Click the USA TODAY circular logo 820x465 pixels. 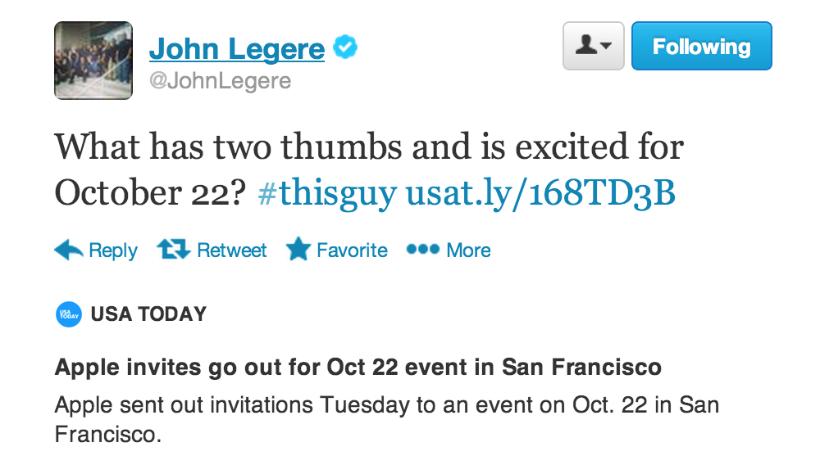click(x=68, y=314)
